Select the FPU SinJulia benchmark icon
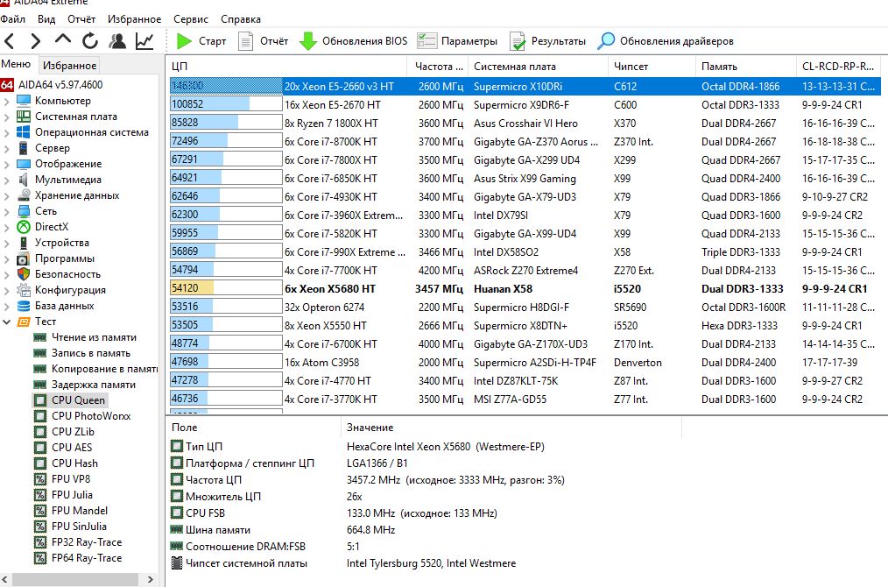 click(x=39, y=527)
